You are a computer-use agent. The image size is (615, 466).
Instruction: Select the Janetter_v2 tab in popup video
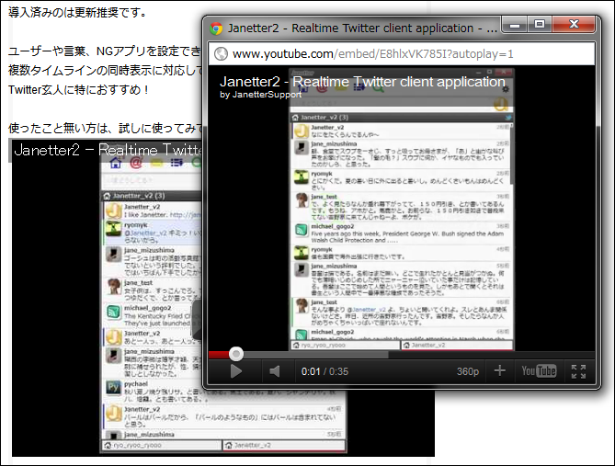pos(457,346)
